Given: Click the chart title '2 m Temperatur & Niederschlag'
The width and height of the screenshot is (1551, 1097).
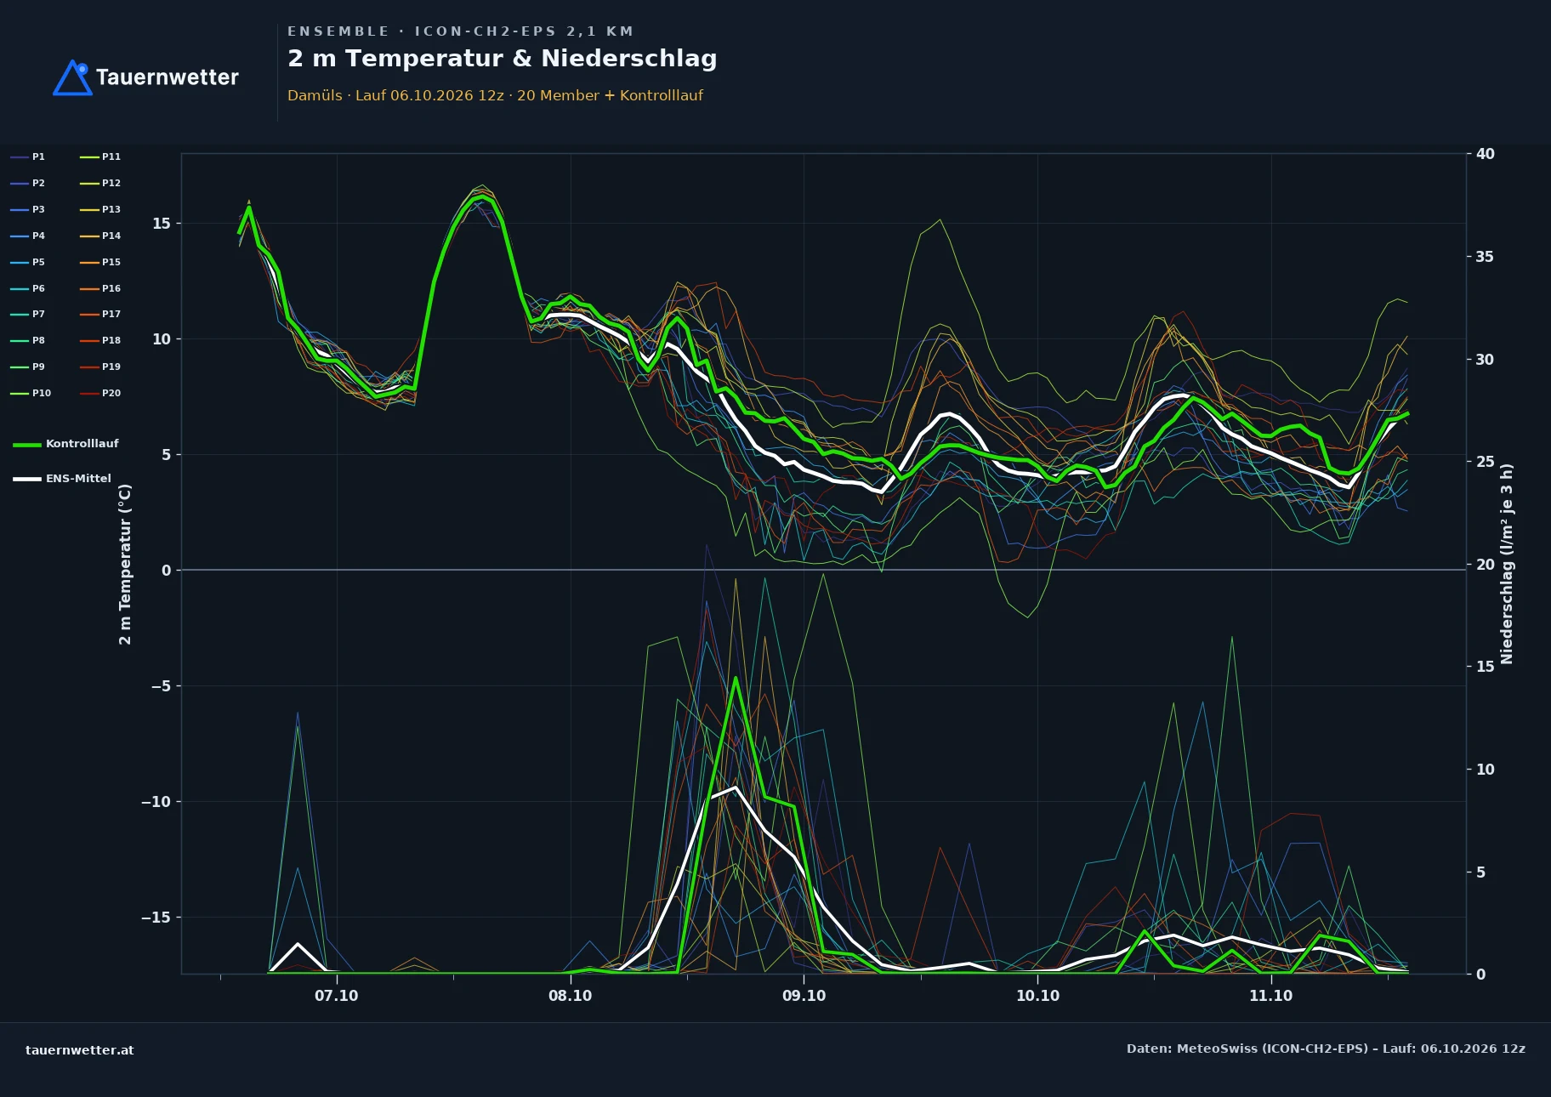Looking at the screenshot, I should pos(502,59).
